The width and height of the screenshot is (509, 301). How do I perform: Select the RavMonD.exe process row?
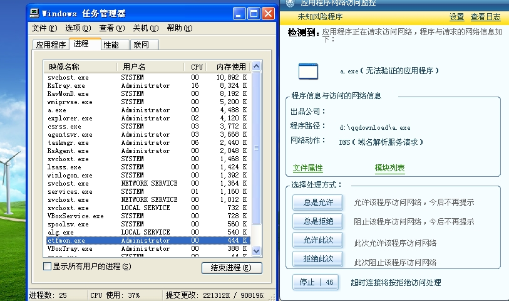(148, 93)
